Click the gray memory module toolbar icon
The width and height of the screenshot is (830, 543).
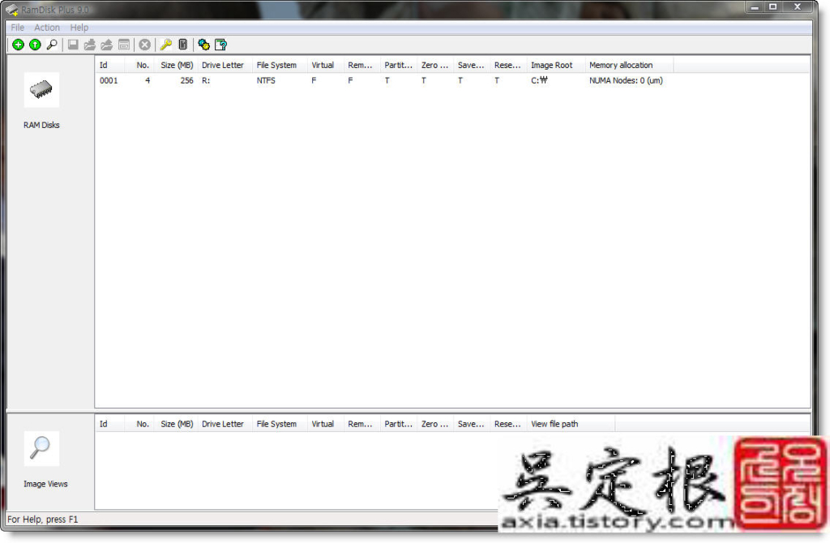click(x=182, y=45)
